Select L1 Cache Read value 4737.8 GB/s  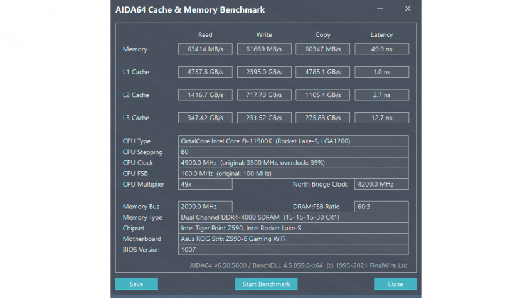[x=205, y=72]
